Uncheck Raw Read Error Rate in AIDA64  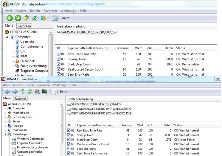[x=69, y=130]
